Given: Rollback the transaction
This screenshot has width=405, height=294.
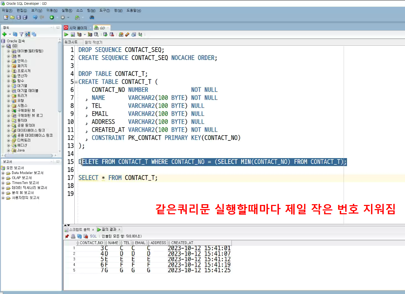Looking at the screenshot, I should (x=112, y=34).
